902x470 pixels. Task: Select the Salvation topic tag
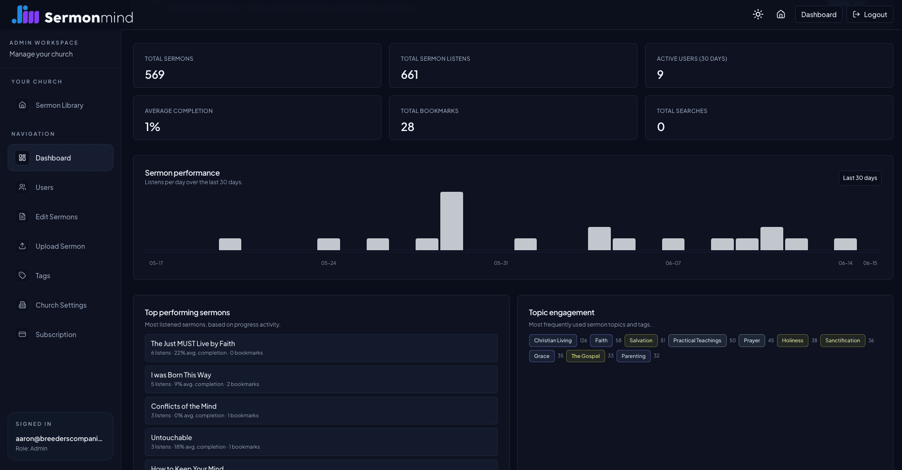[641, 341]
